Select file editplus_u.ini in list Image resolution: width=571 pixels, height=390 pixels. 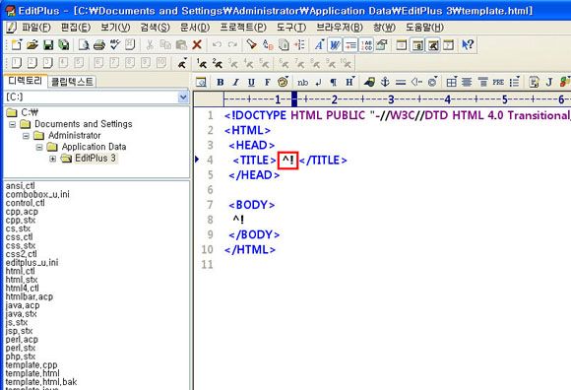pyautogui.click(x=32, y=263)
